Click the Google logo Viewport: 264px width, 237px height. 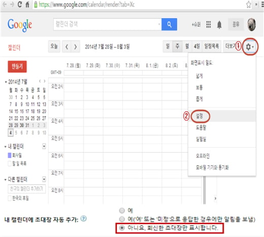click(x=20, y=25)
